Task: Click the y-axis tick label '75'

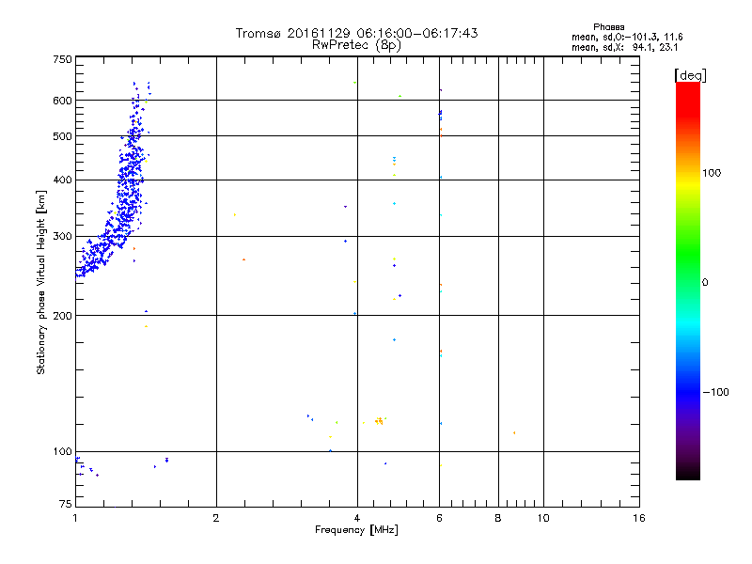Action: 66,504
